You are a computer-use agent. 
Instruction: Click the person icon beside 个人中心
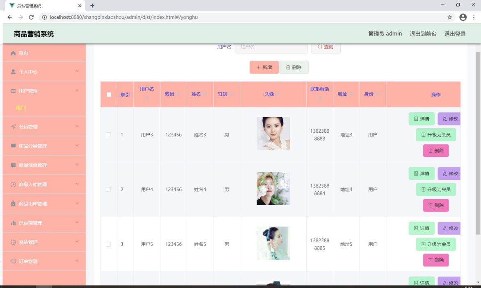[x=13, y=72]
